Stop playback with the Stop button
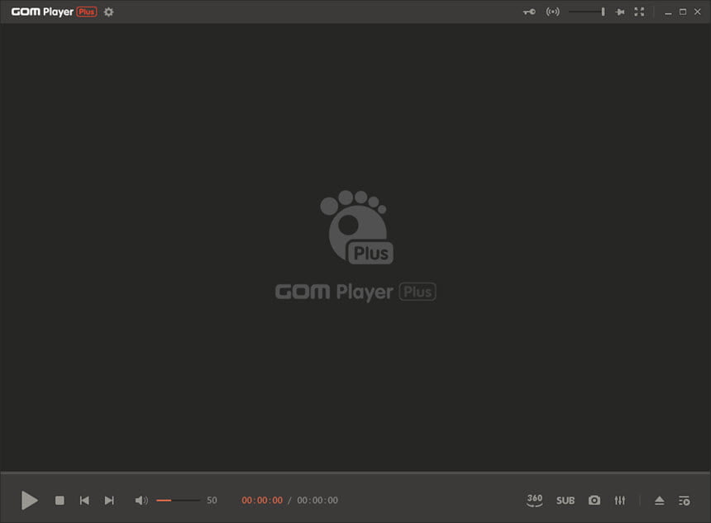The image size is (711, 523). (59, 500)
